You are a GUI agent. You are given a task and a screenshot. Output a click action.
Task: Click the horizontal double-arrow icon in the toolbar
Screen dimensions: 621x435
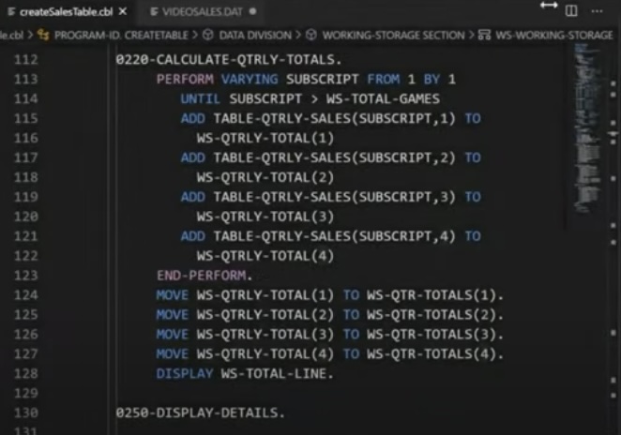pyautogui.click(x=549, y=6)
